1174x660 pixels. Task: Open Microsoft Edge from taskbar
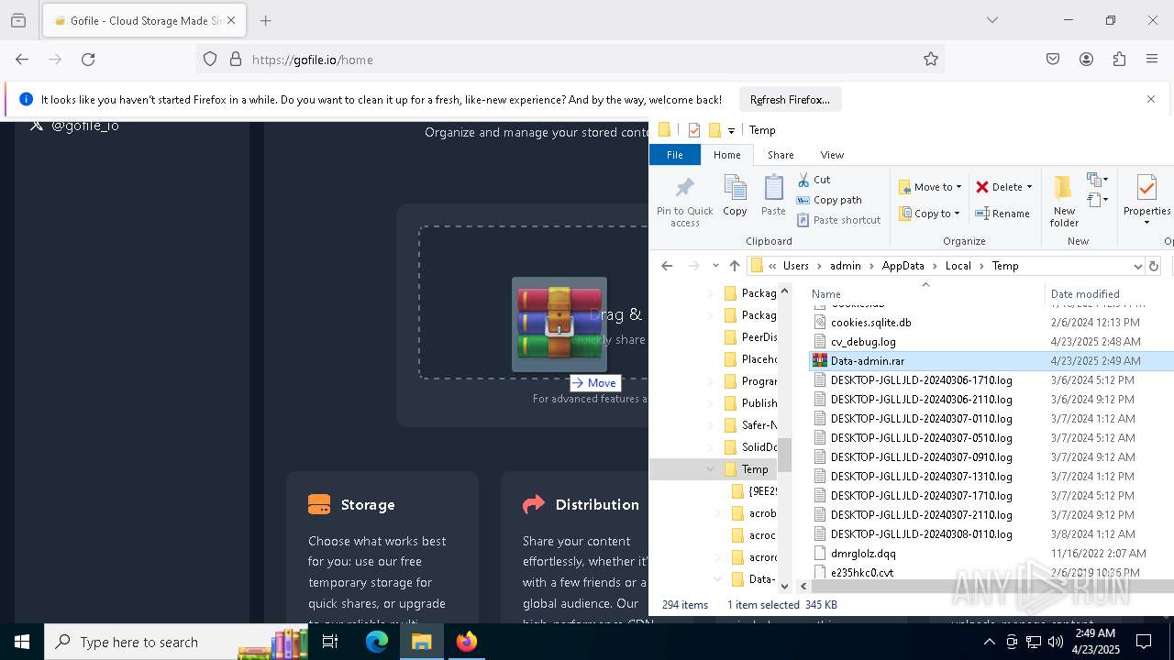377,642
